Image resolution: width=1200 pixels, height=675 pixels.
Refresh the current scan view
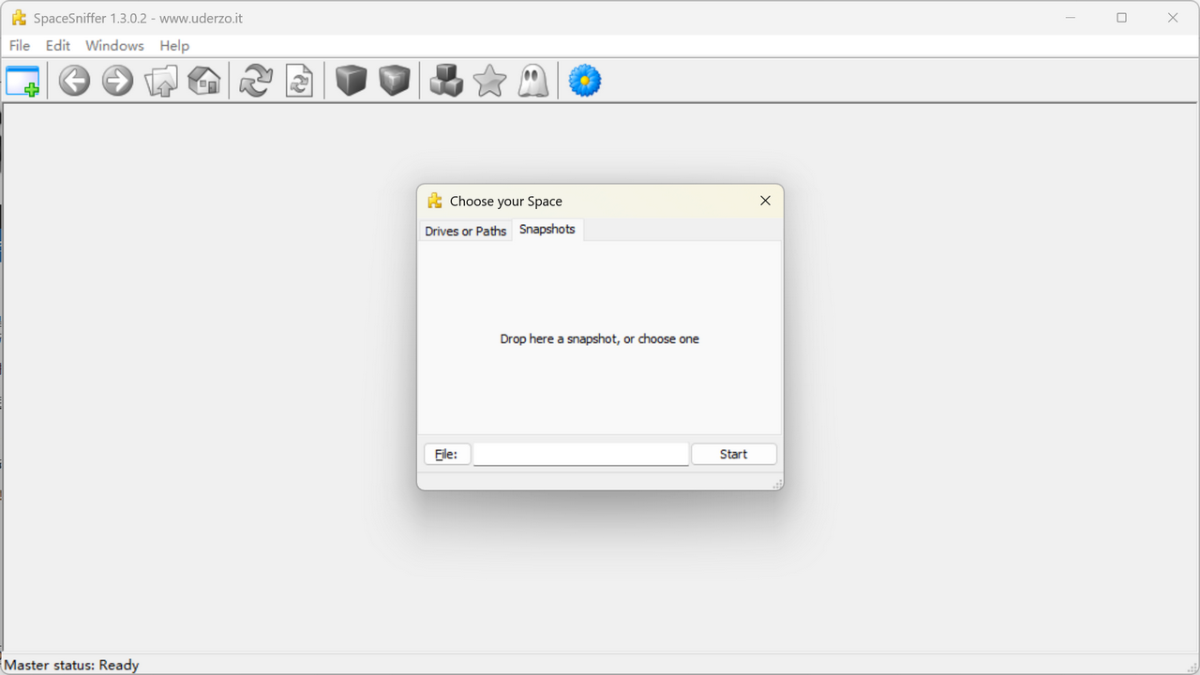tap(254, 81)
